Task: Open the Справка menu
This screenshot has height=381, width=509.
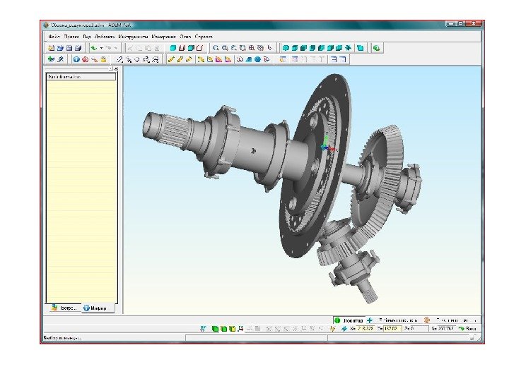Action: [x=204, y=37]
